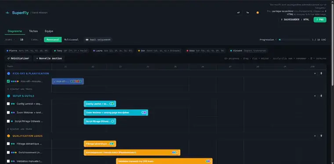Click the redo arrow icon in header
Screen dimensions: 334x164
(x=248, y=13)
